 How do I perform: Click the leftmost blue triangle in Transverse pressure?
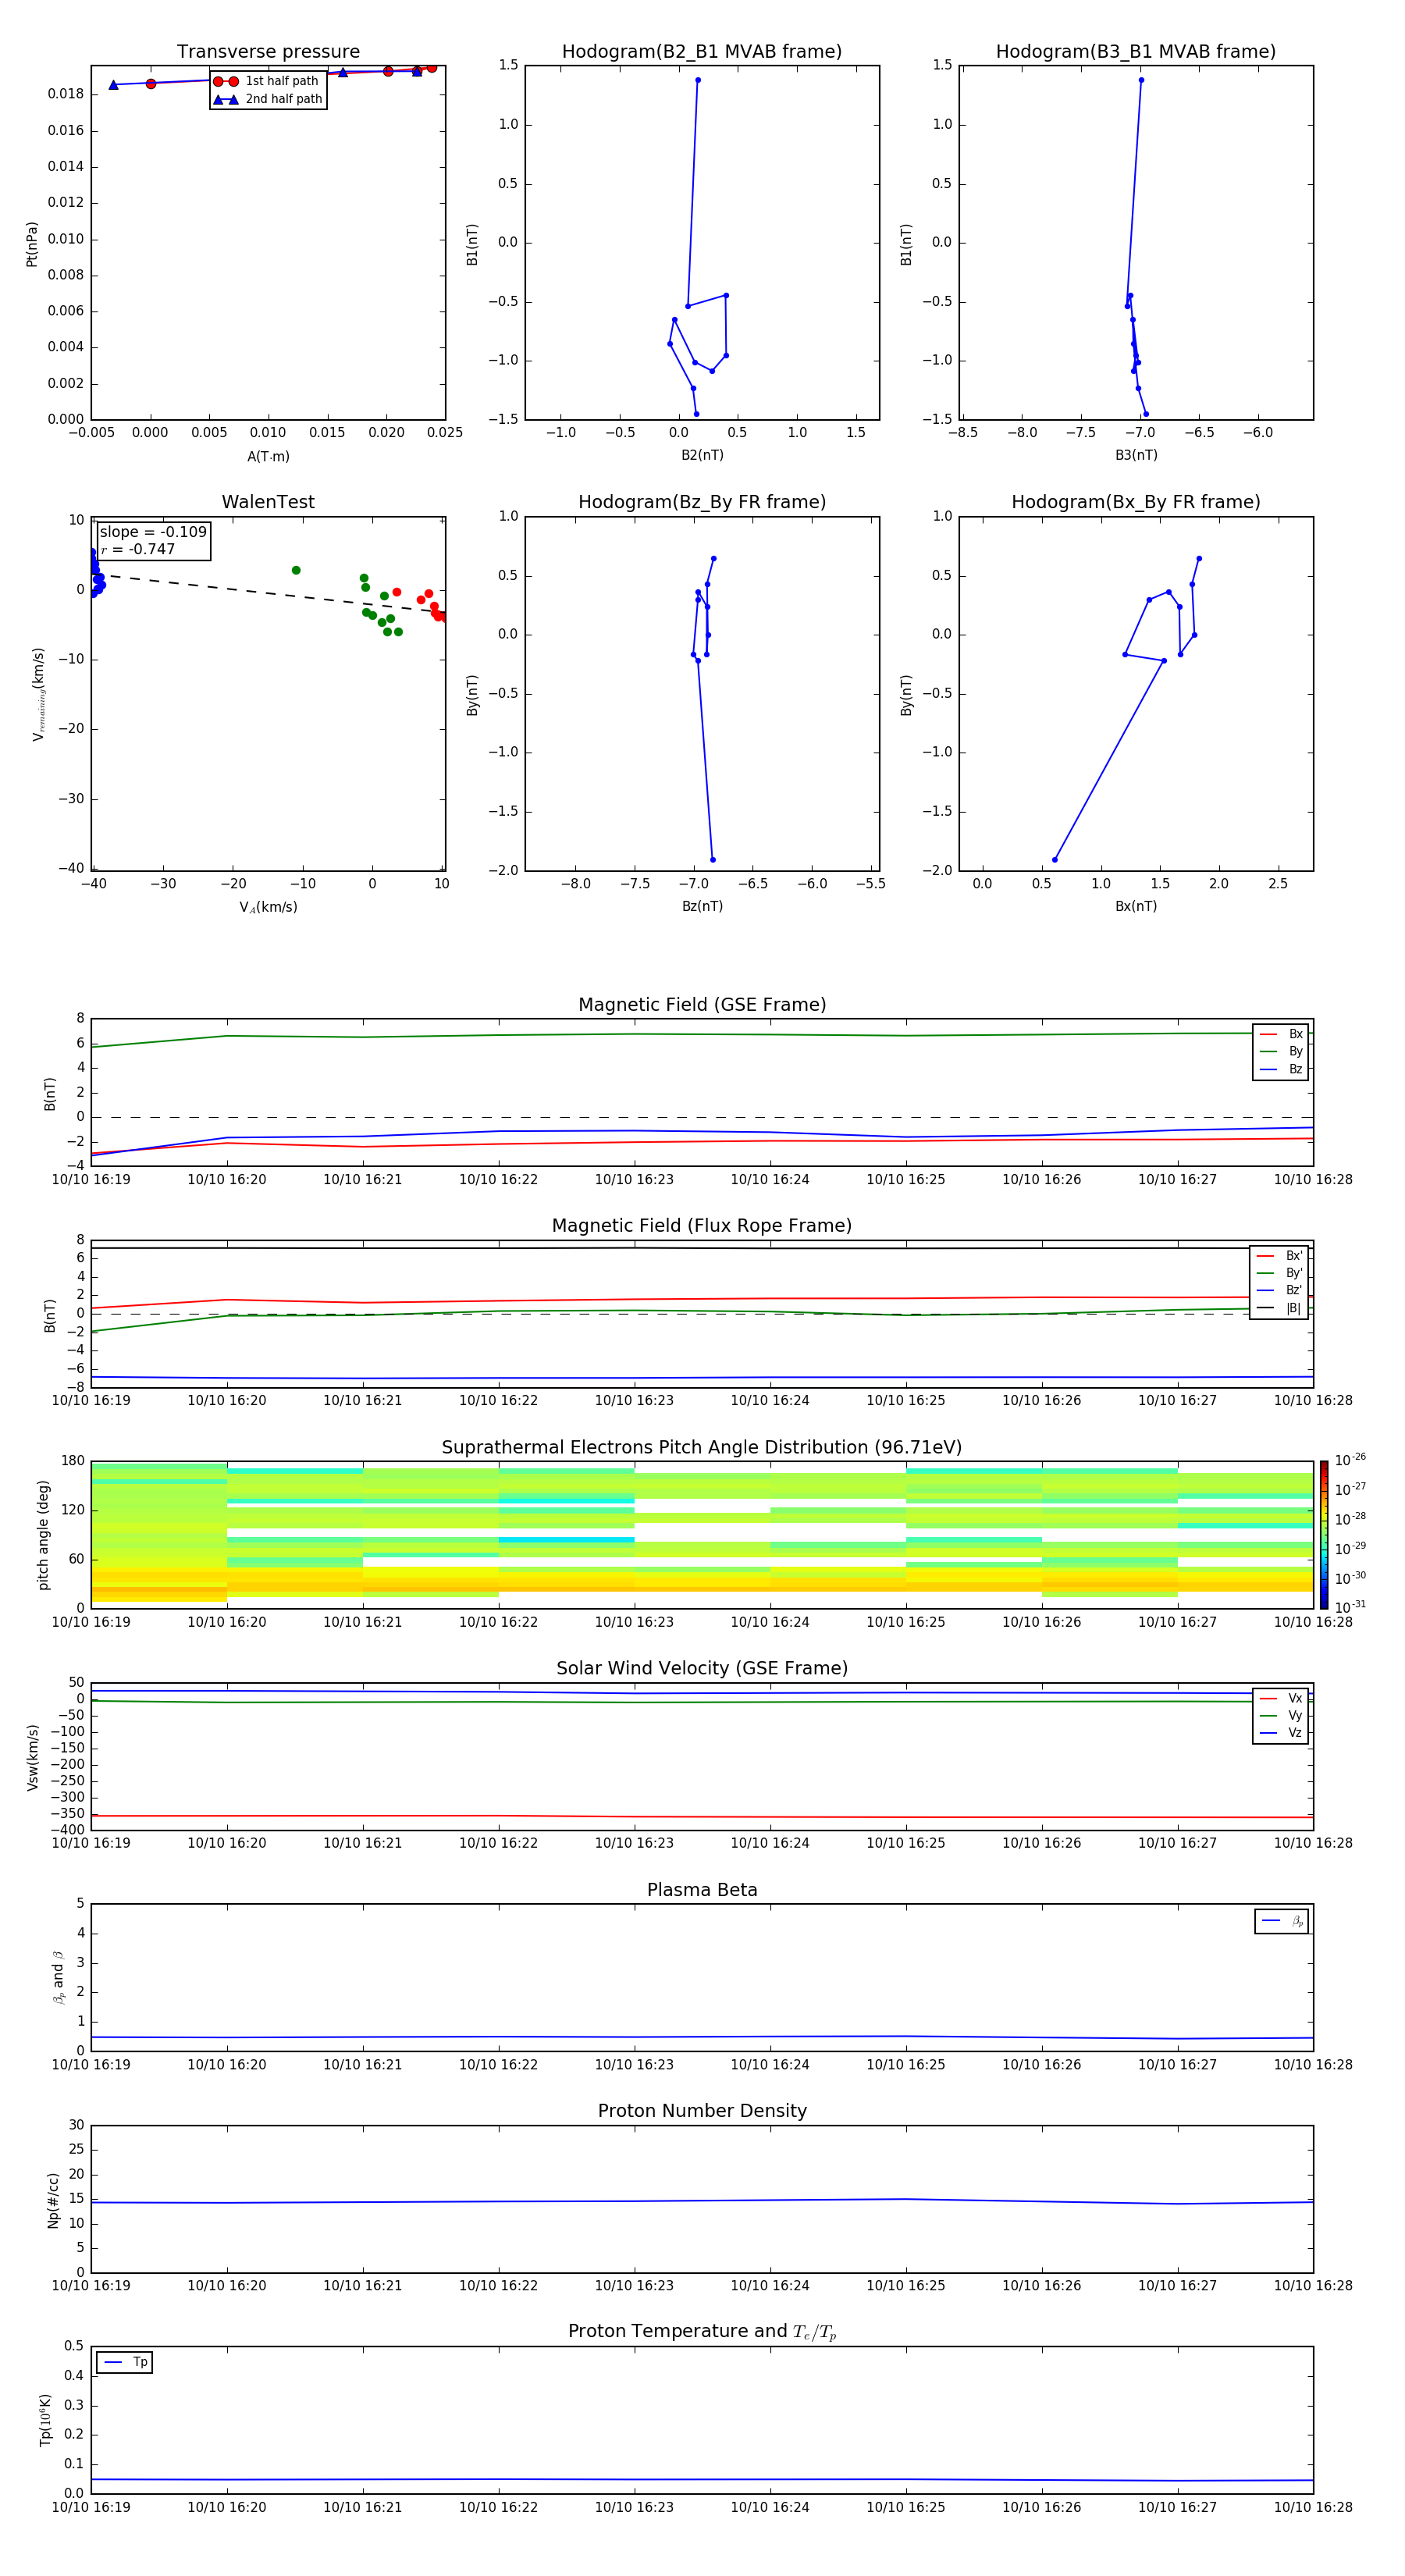click(x=113, y=85)
